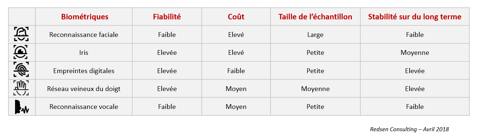The image size is (479, 140).
Task: Select the Moyenne stability cell for Iris
Action: 415,53
